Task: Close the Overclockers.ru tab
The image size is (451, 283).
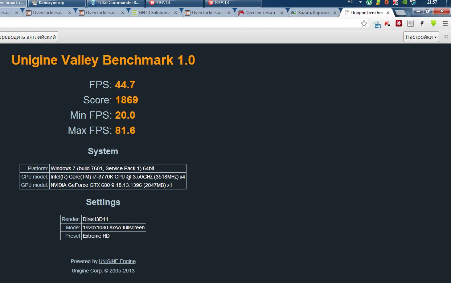Action: [x=282, y=13]
